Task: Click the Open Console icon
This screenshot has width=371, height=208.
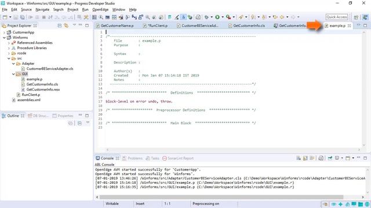Action: point(348,158)
